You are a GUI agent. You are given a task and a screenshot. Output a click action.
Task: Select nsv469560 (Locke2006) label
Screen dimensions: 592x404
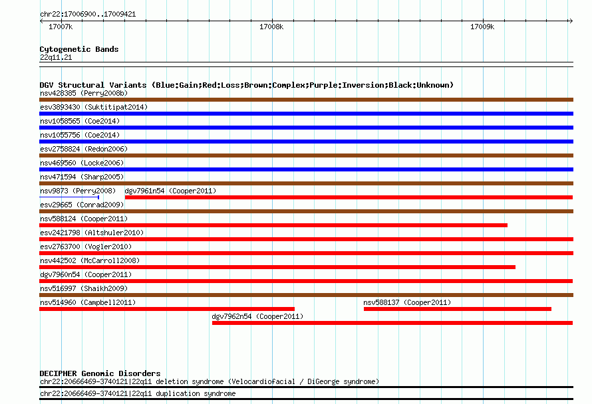coord(82,163)
